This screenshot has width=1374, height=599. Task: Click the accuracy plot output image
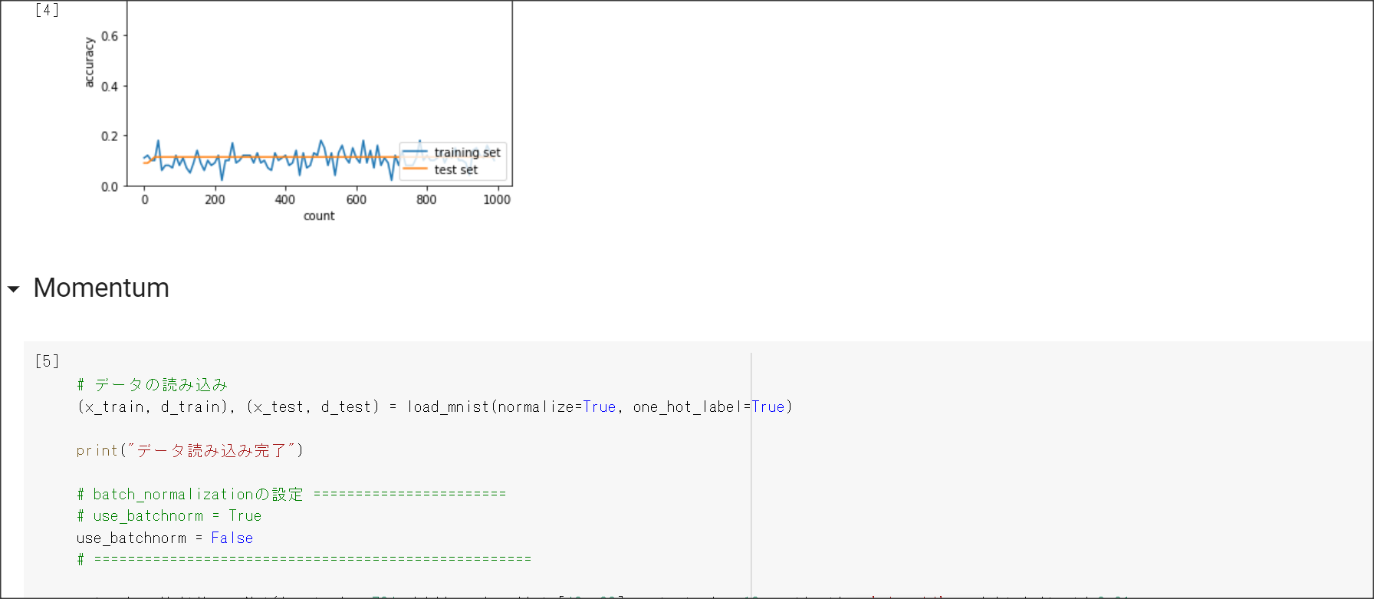pyautogui.click(x=297, y=112)
